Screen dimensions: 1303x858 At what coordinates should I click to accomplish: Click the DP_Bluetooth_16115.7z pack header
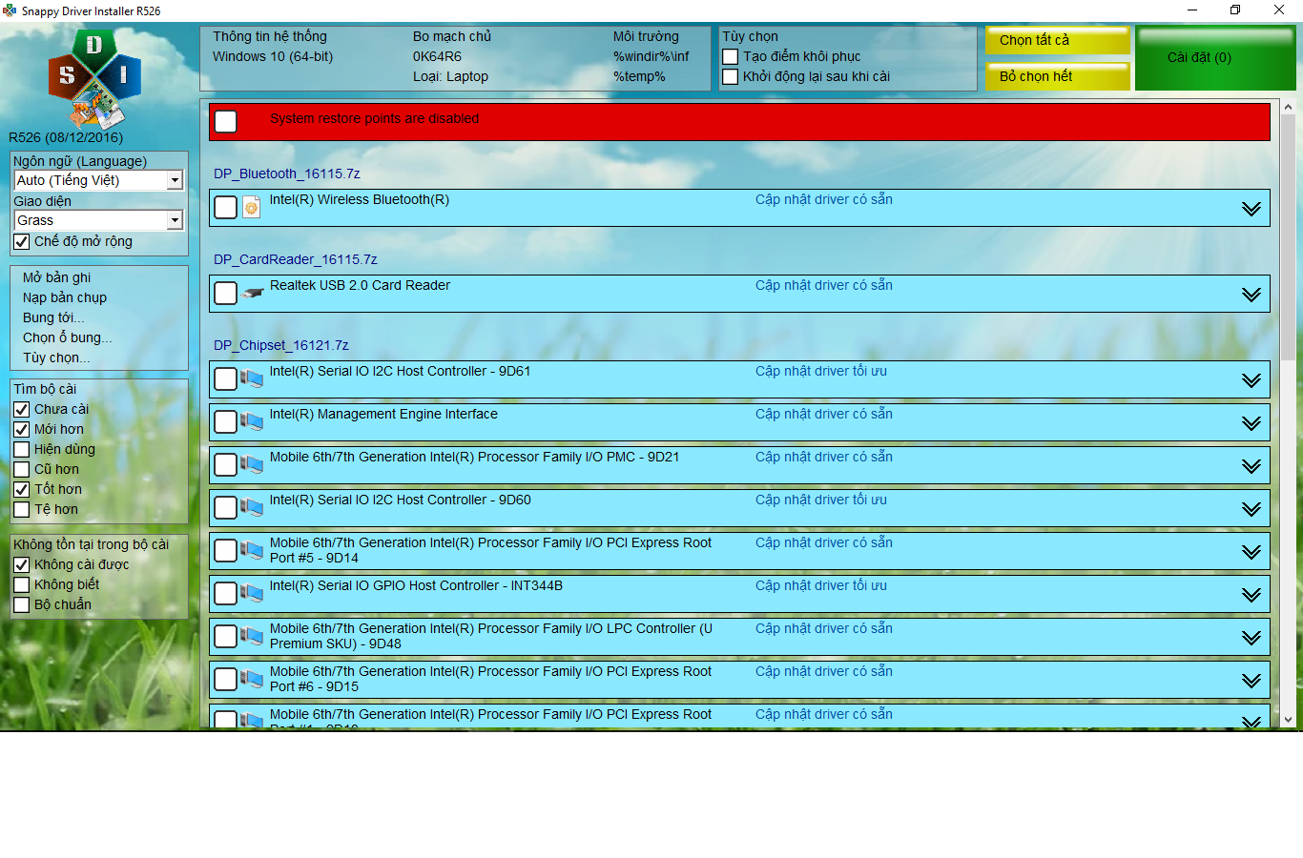(287, 174)
